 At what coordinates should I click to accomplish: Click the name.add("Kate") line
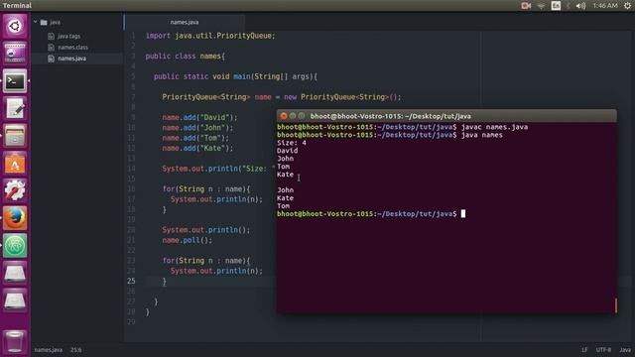[197, 148]
